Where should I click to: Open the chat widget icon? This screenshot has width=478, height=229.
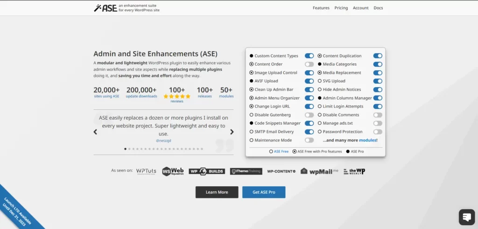[x=467, y=217]
